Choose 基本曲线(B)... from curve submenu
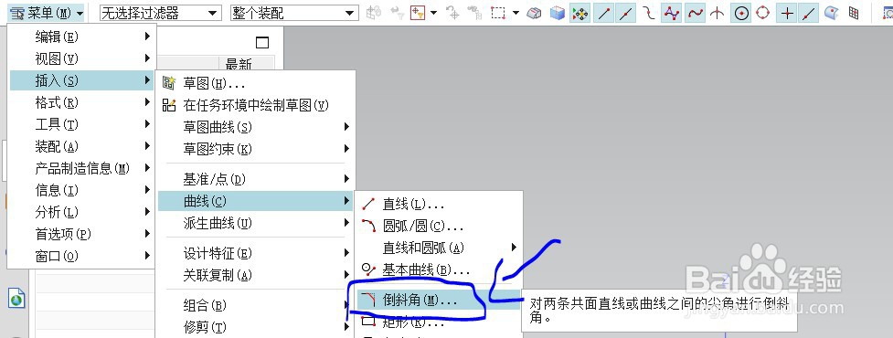This screenshot has height=338, width=893. pyautogui.click(x=439, y=269)
